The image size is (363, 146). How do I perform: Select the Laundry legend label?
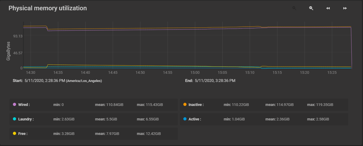click(x=26, y=119)
